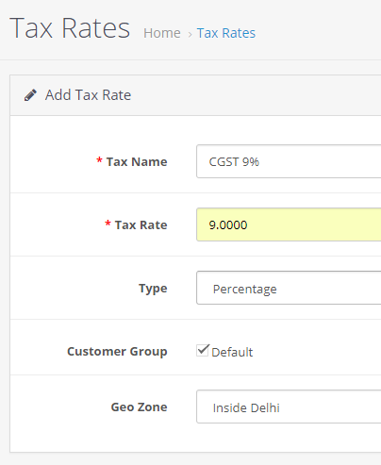Focus the Tax Name field containing CGST 9%
The height and width of the screenshot is (465, 381).
(x=289, y=161)
